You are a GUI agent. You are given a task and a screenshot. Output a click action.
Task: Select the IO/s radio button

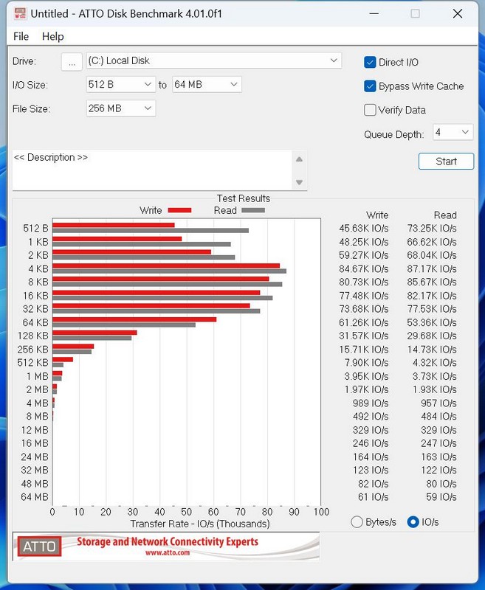pyautogui.click(x=413, y=522)
